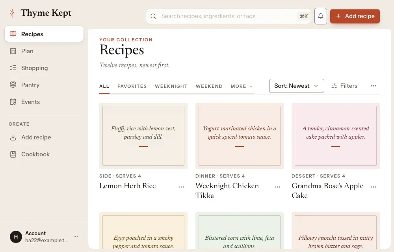Click the Cookbook bookmark icon
The height and width of the screenshot is (252, 394).
pyautogui.click(x=13, y=154)
